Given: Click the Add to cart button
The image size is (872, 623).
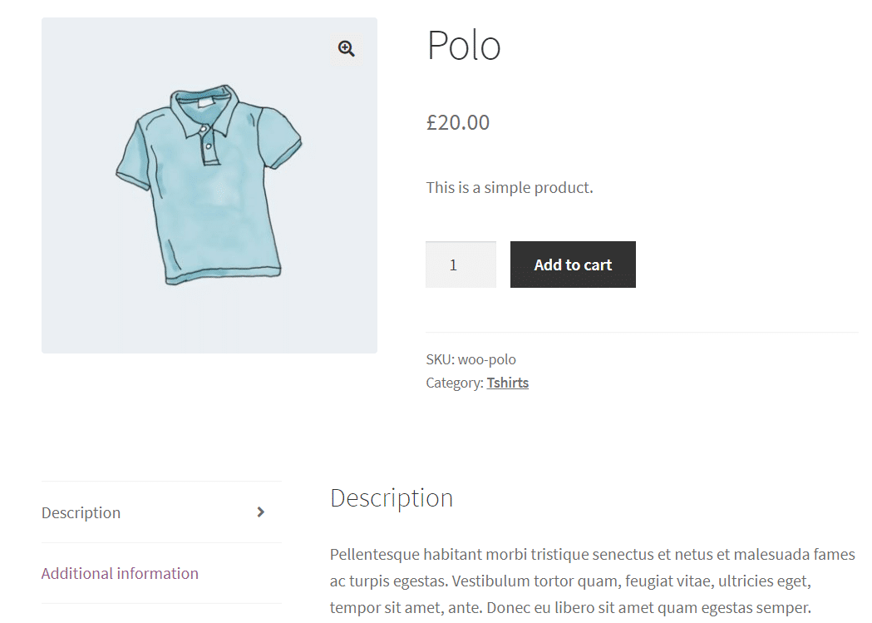Looking at the screenshot, I should tap(573, 265).
